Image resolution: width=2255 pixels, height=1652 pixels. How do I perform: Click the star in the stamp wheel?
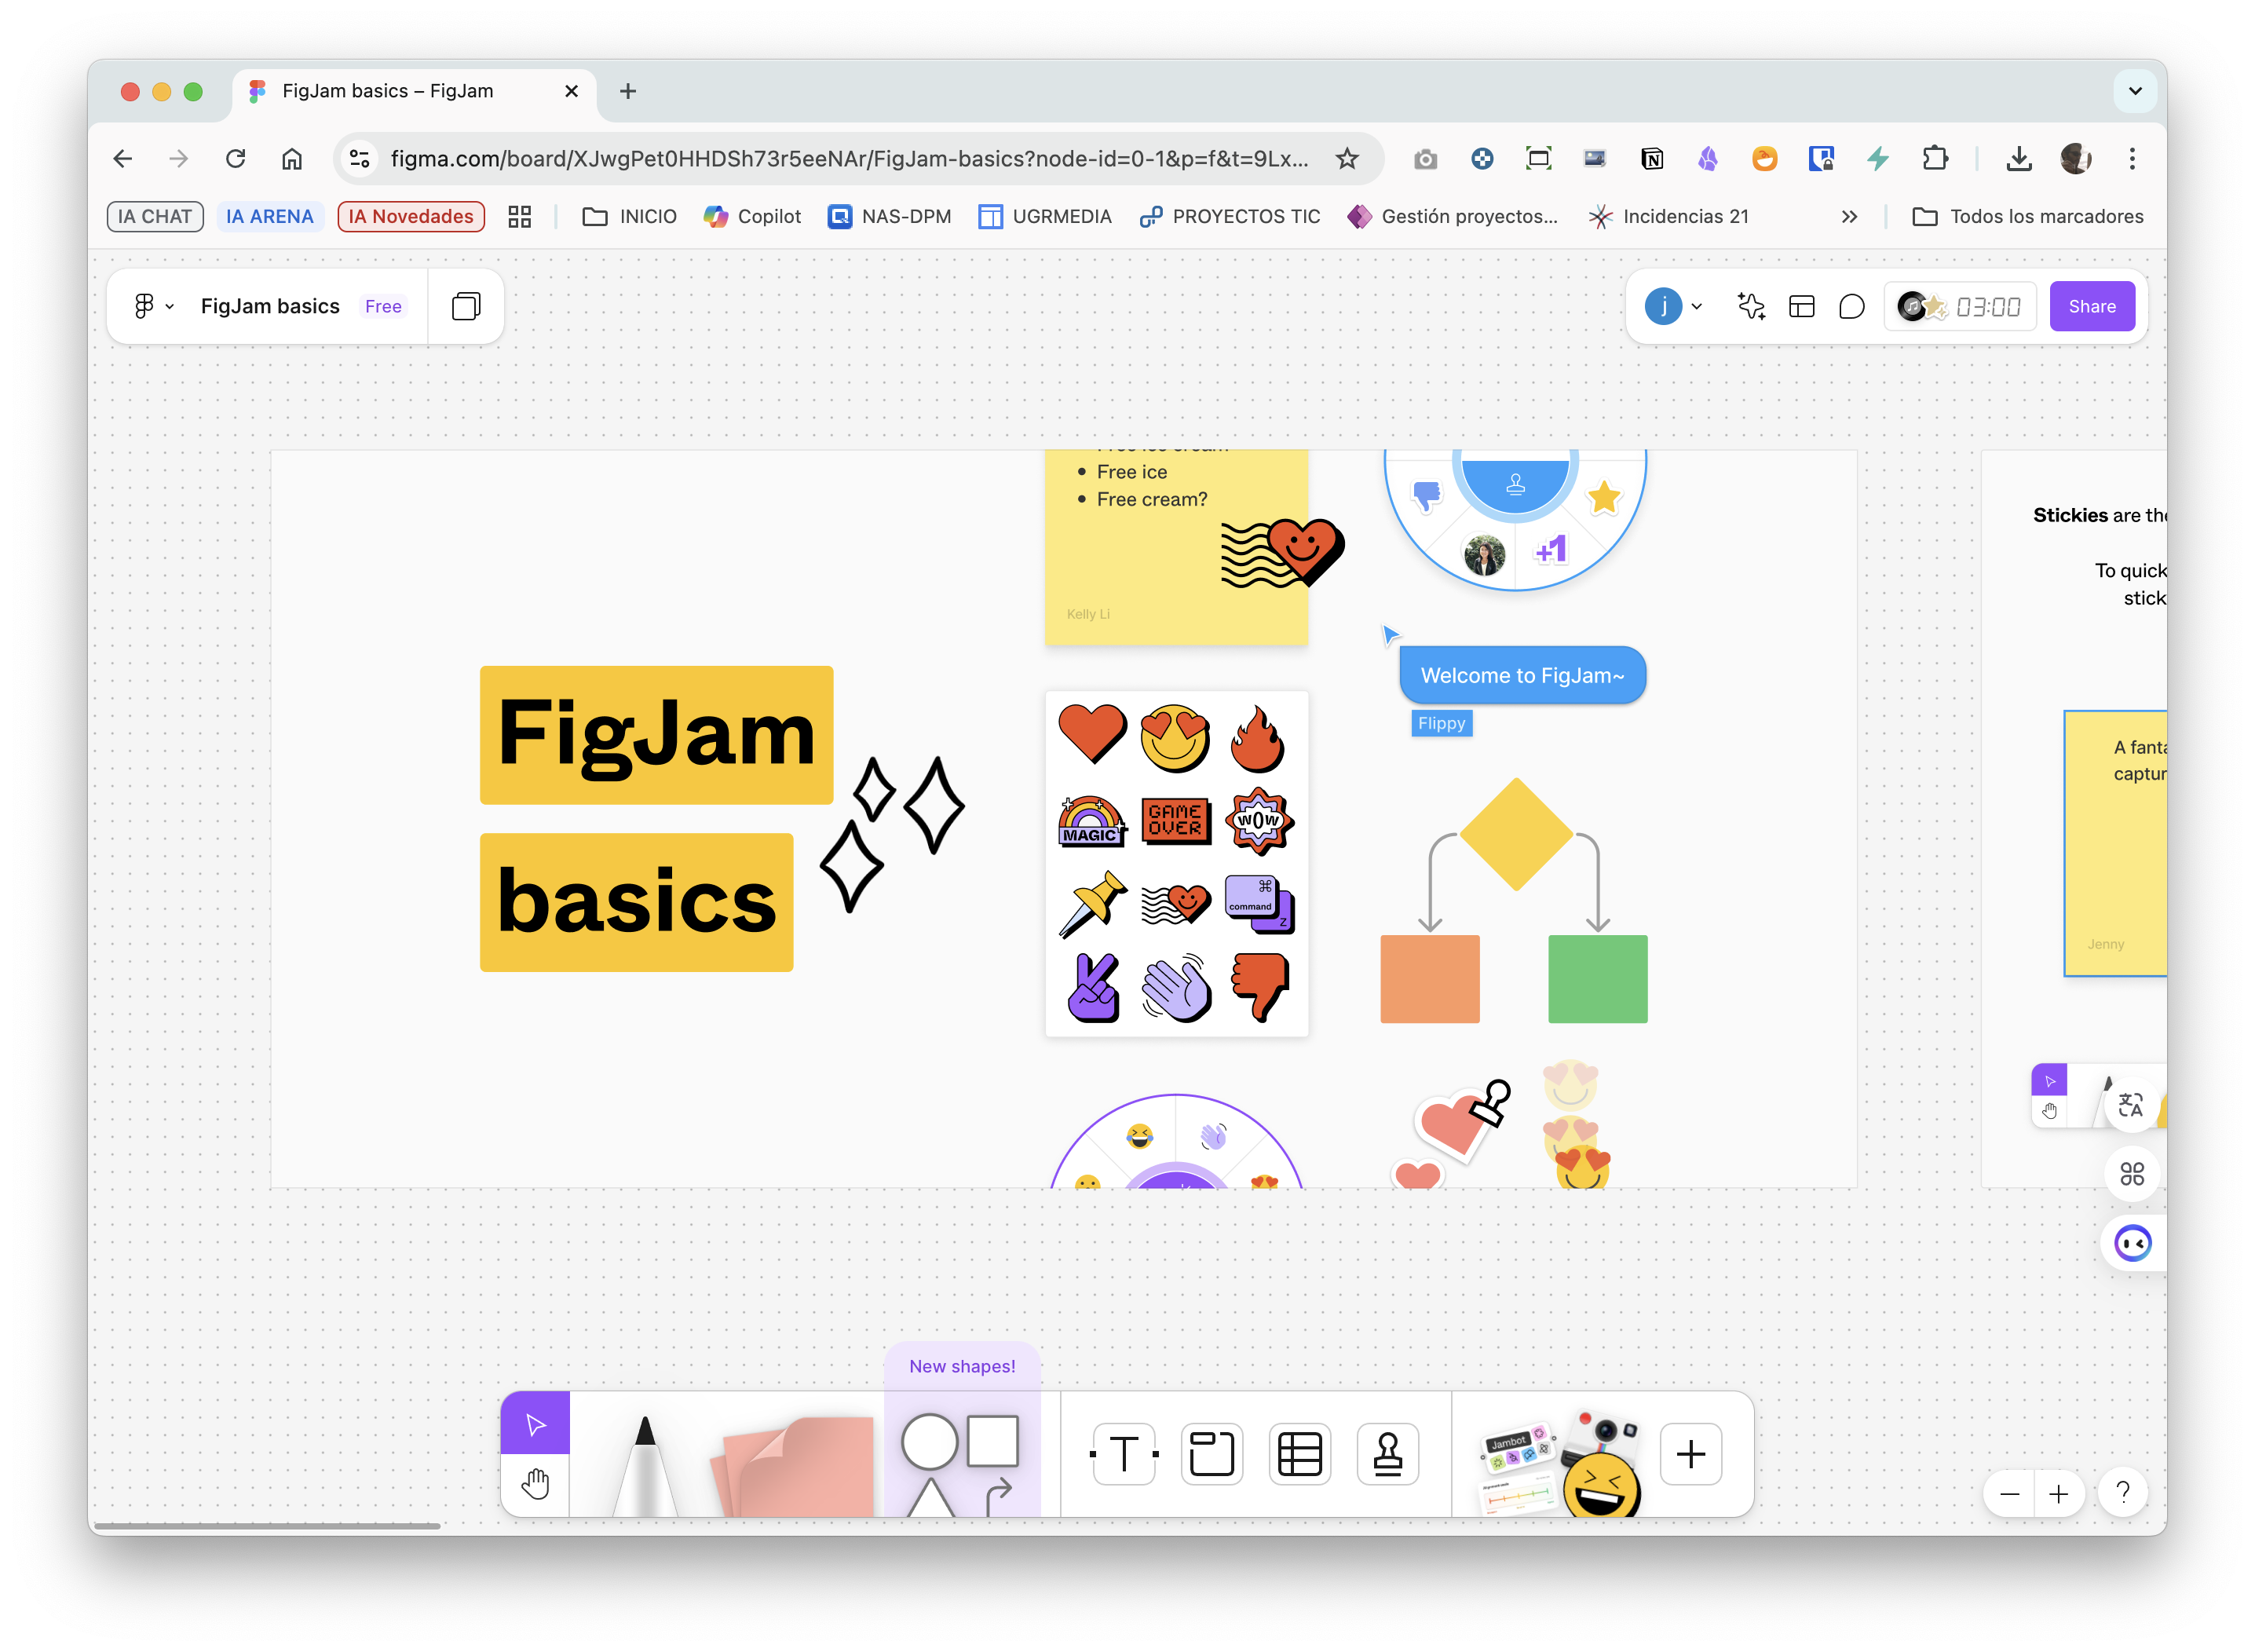[x=1603, y=496]
